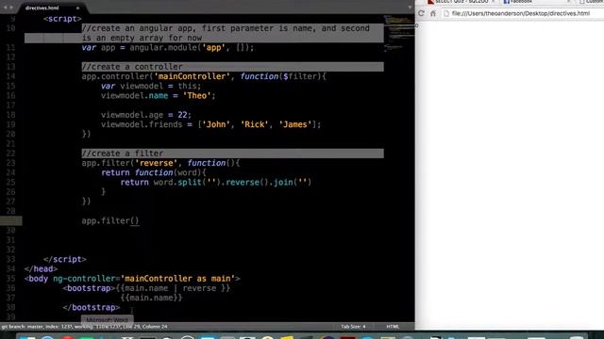Switch to the Facebook tab in Chrome
Viewport: 604px width, 339px height.
537,2
